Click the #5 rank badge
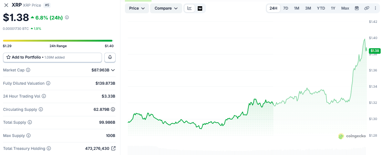Image resolution: width=384 pixels, height=155 pixels. click(47, 5)
